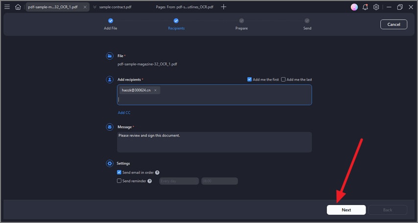Screen dimensions: 418x223
Task: Open the 08:00 reminder time dropdown
Action: (x=219, y=181)
